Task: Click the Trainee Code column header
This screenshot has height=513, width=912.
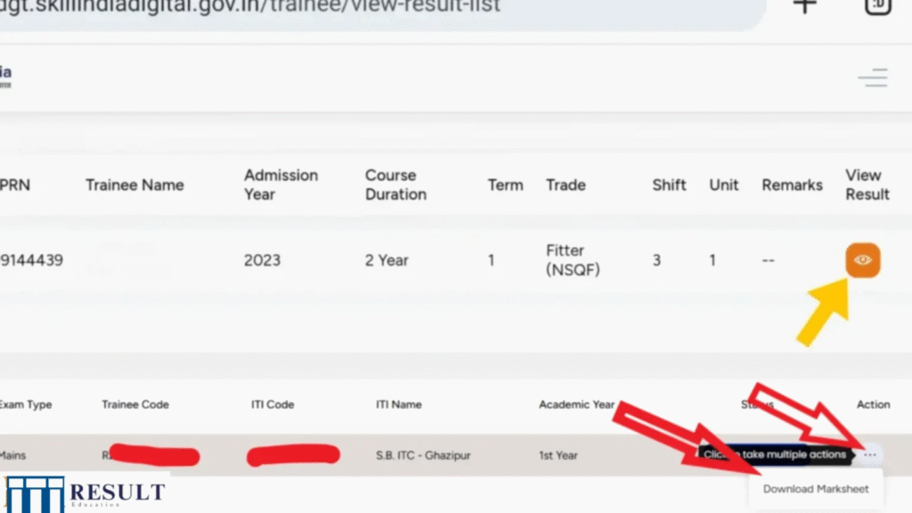Action: coord(135,404)
